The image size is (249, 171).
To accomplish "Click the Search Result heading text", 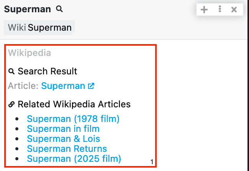I will tap(48, 71).
